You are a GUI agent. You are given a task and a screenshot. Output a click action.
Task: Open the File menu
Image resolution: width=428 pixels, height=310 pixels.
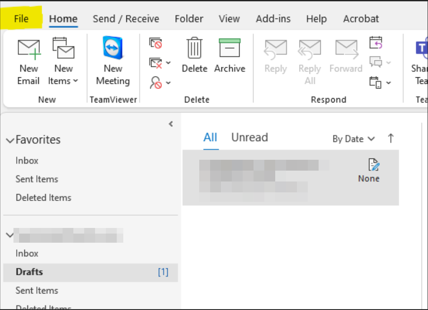(x=21, y=18)
